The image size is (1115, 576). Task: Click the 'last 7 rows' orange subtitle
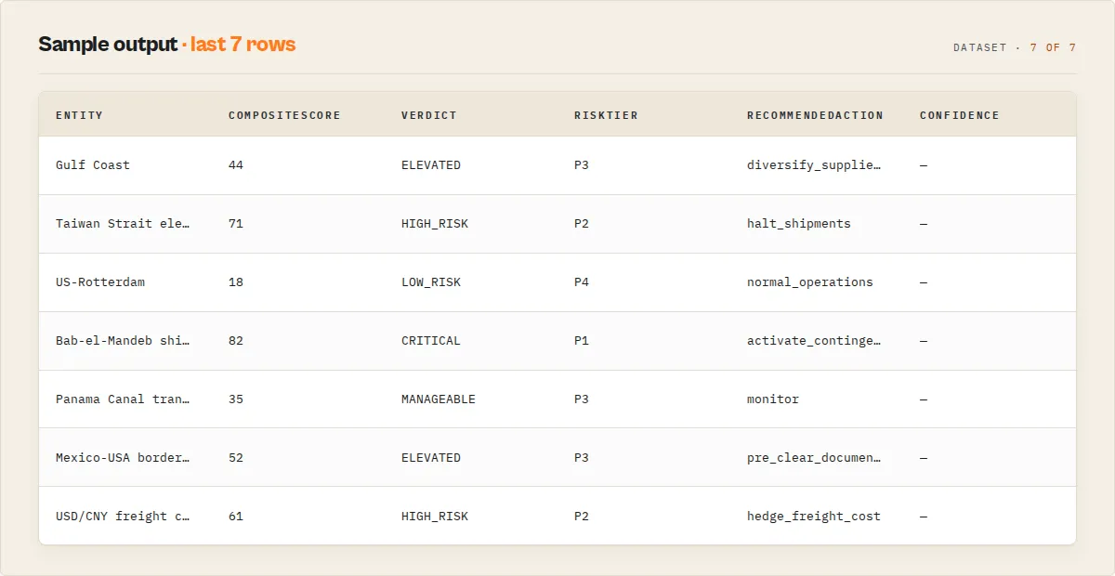tap(243, 44)
